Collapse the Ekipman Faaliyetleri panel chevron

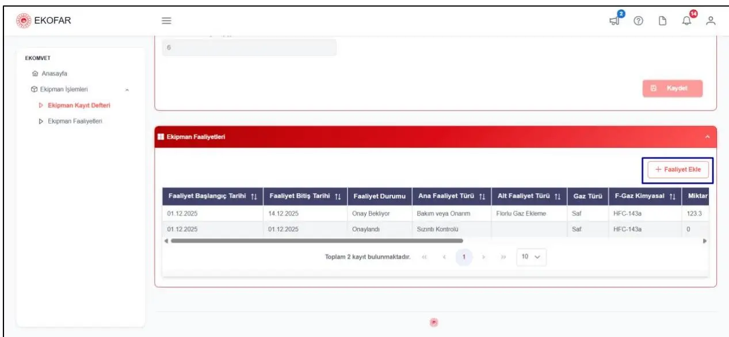pos(707,137)
